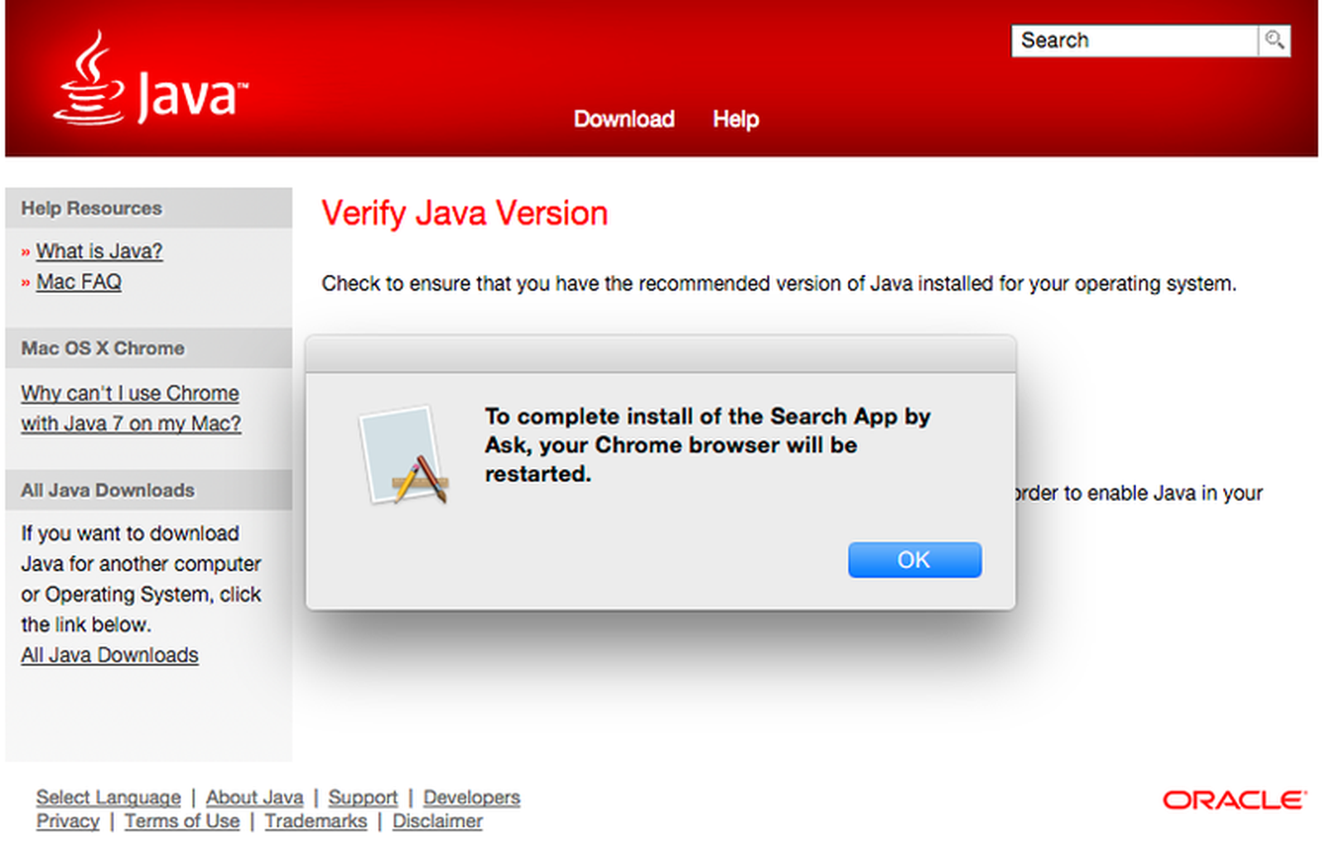Go to the Support footer link
The width and height of the screenshot is (1325, 848).
pyautogui.click(x=363, y=797)
